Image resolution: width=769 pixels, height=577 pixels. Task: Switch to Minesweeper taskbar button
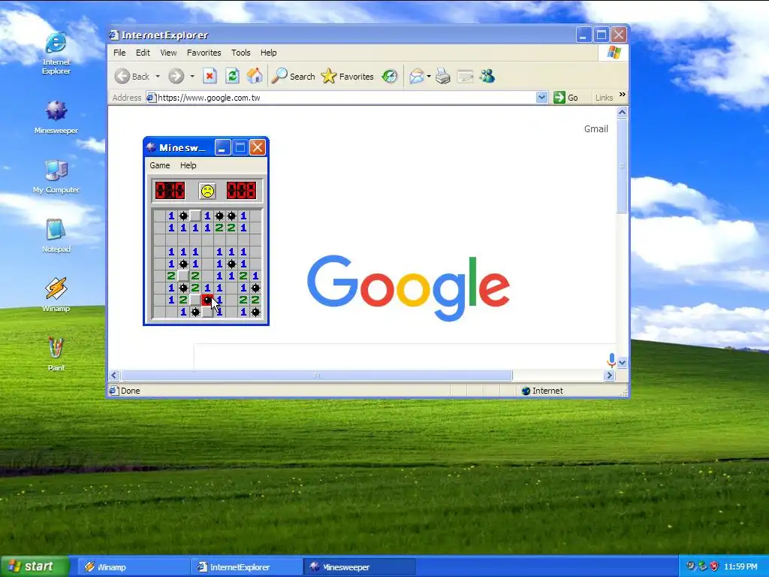[359, 566]
